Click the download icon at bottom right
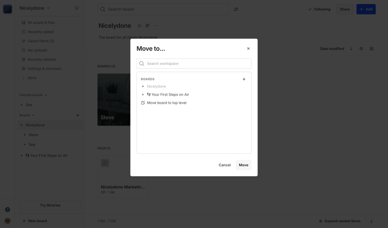This screenshot has height=228, width=388. [x=372, y=221]
